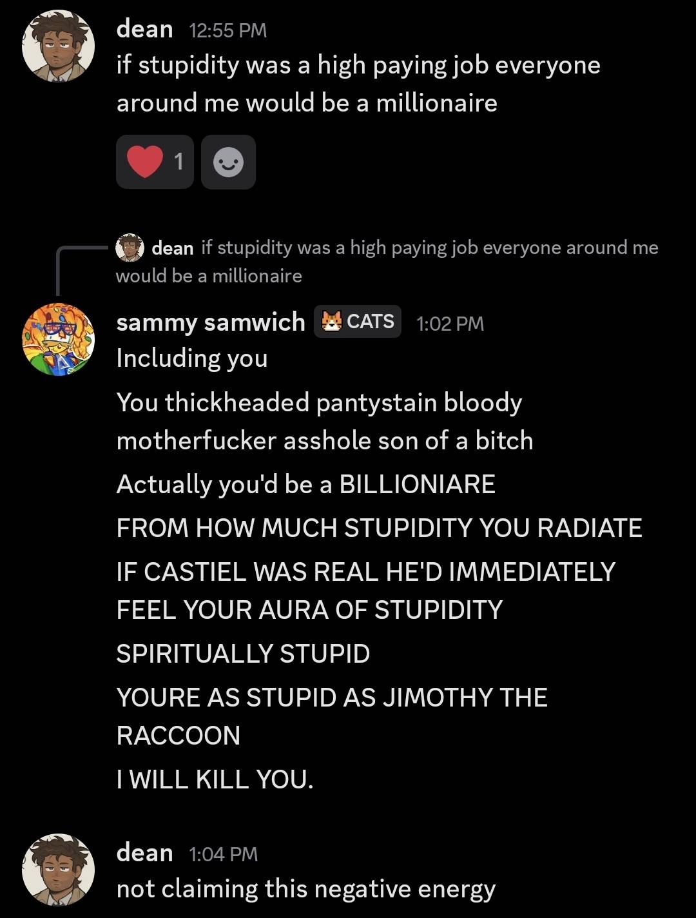Click the 12:55 PM timestamp
Image resolution: width=696 pixels, height=918 pixels.
227,30
